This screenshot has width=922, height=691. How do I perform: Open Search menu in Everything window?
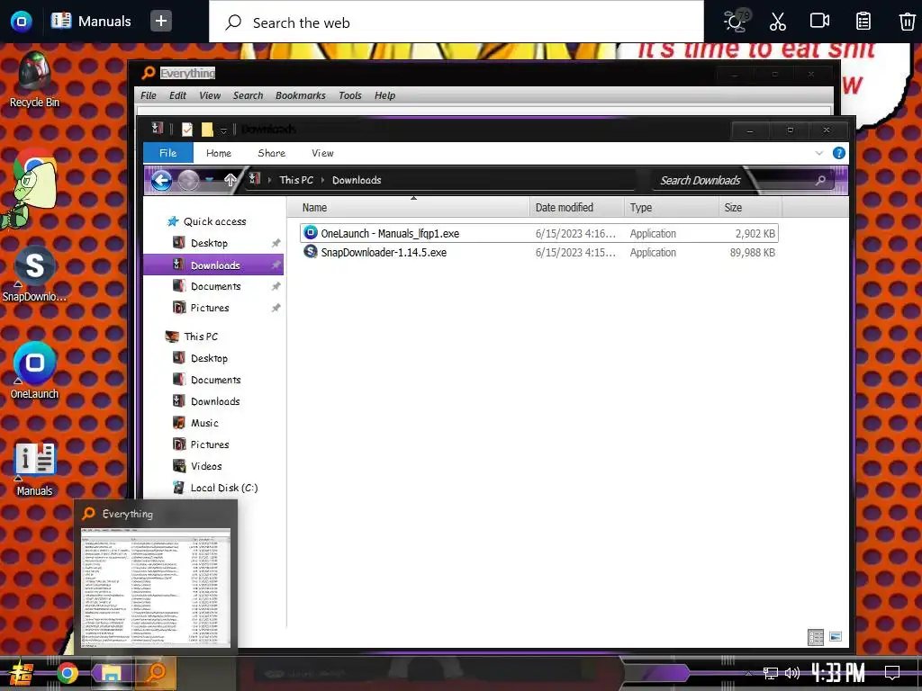(x=248, y=95)
